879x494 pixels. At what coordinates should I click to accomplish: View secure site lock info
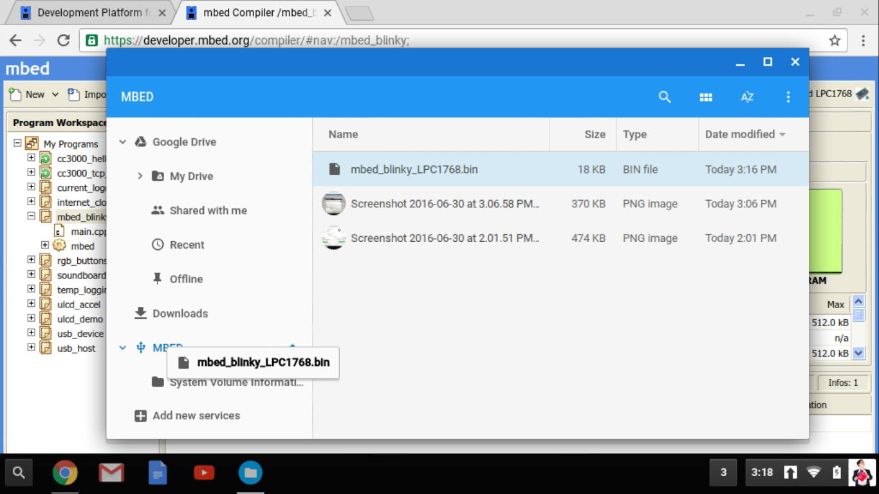click(x=91, y=41)
